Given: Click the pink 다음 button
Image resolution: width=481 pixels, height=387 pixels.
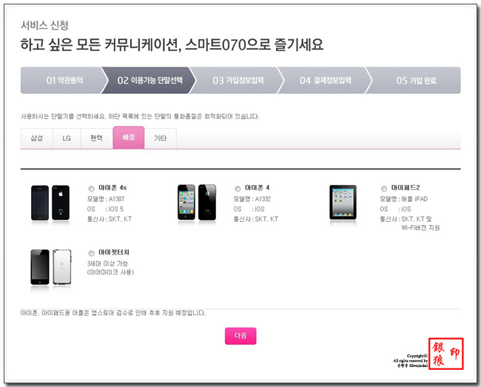Looking at the screenshot, I should pos(240,336).
